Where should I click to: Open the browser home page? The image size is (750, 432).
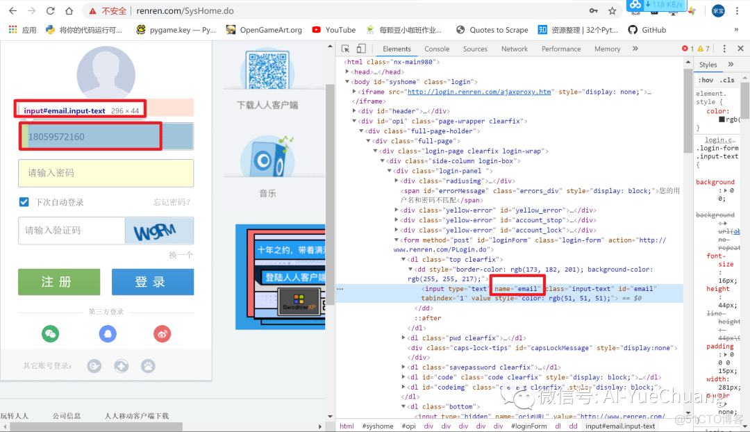click(69, 11)
